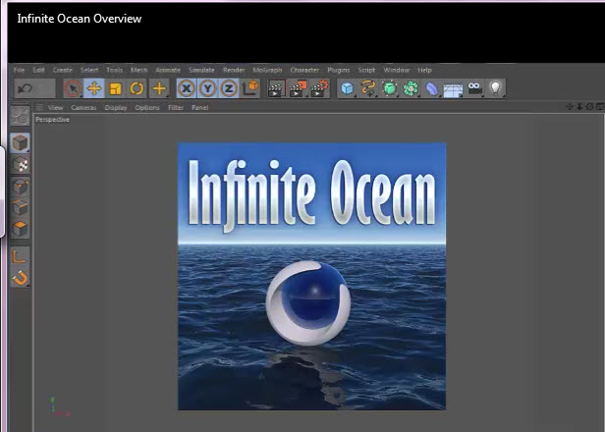The height and width of the screenshot is (432, 605).
Task: Toggle the Z axis lock
Action: click(x=229, y=88)
